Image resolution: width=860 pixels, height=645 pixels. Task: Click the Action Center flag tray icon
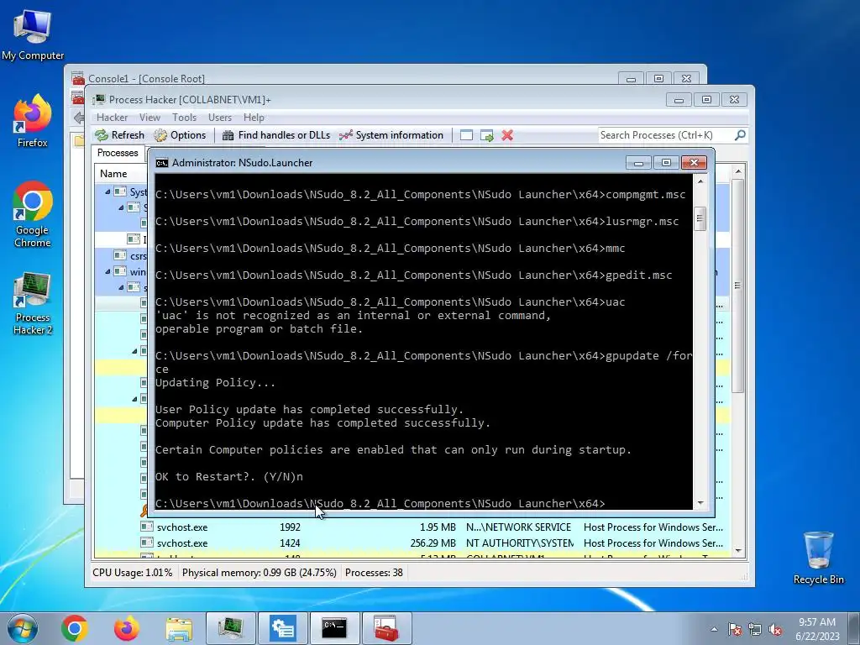pos(734,630)
